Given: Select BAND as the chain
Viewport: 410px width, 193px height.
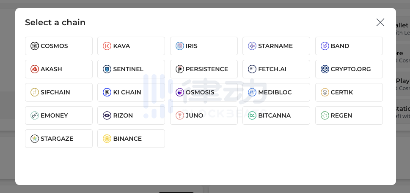Looking at the screenshot, I should coord(349,46).
